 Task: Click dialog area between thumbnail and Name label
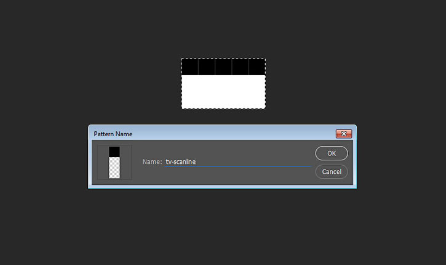[x=137, y=162]
